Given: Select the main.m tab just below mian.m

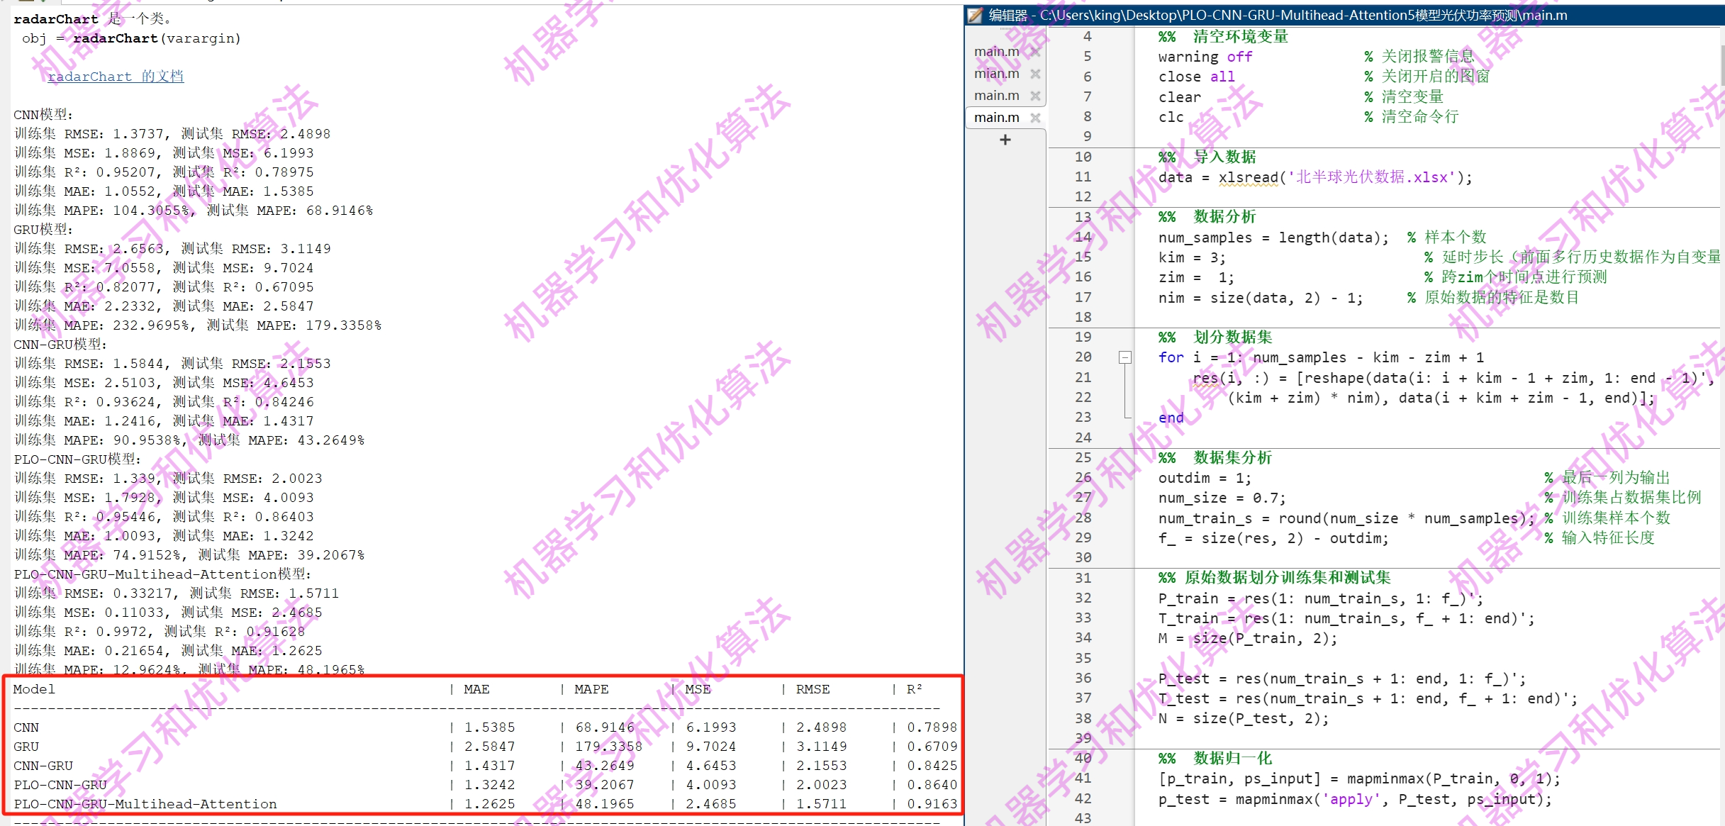Looking at the screenshot, I should pyautogui.click(x=996, y=96).
